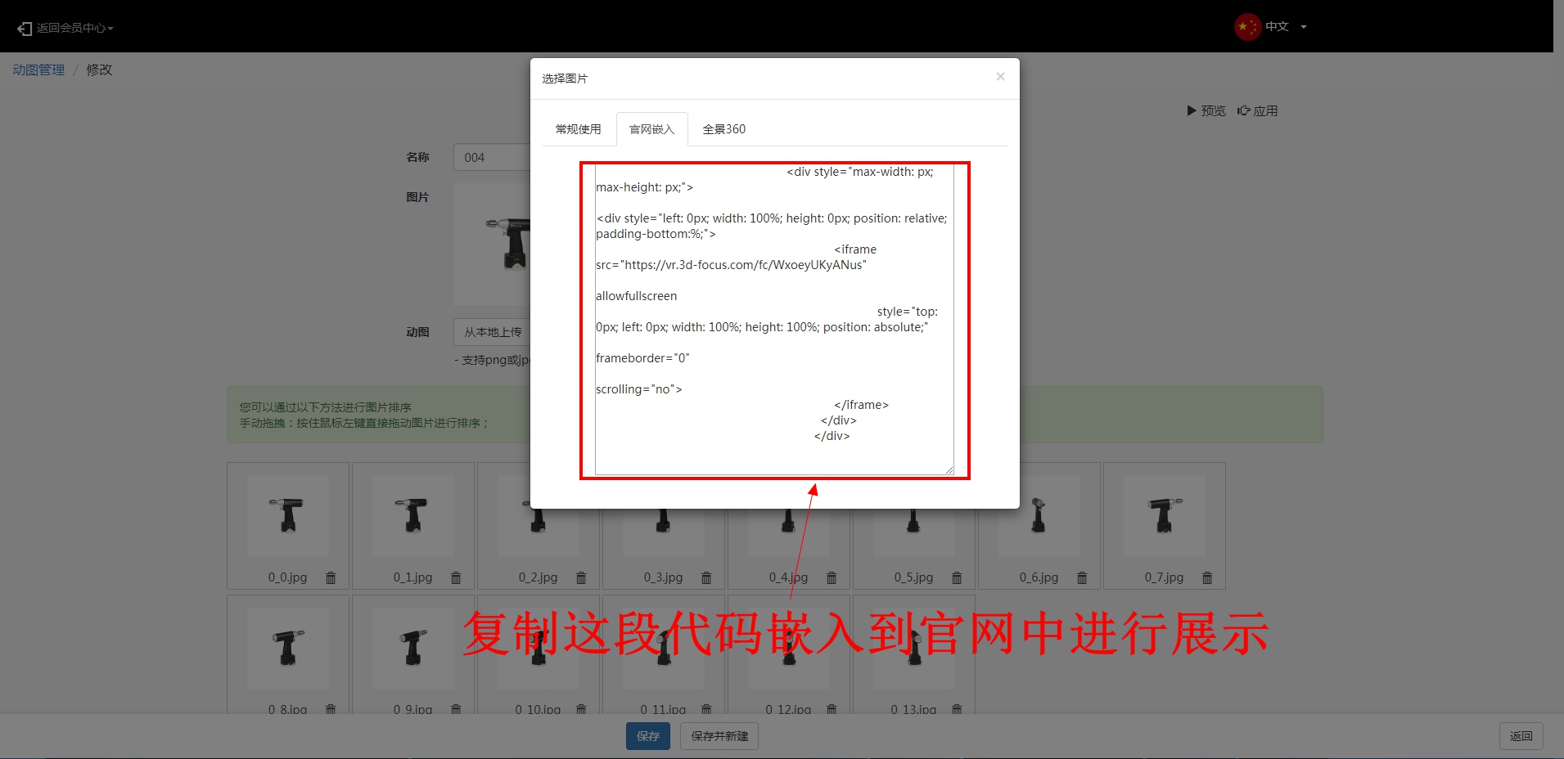Image resolution: width=1564 pixels, height=759 pixels.
Task: Open the 全景360 tab
Action: [723, 129]
